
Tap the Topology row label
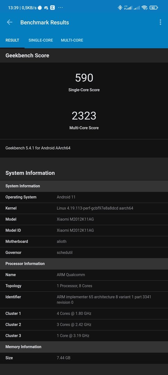[x=13, y=286]
